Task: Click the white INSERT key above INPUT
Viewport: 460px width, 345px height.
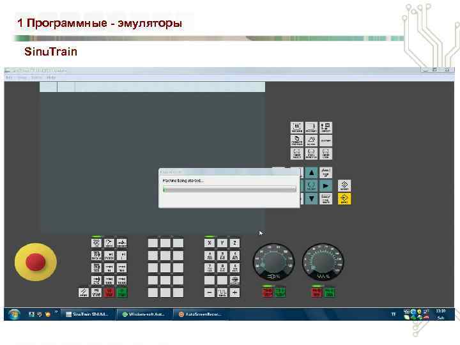Action: tap(344, 186)
